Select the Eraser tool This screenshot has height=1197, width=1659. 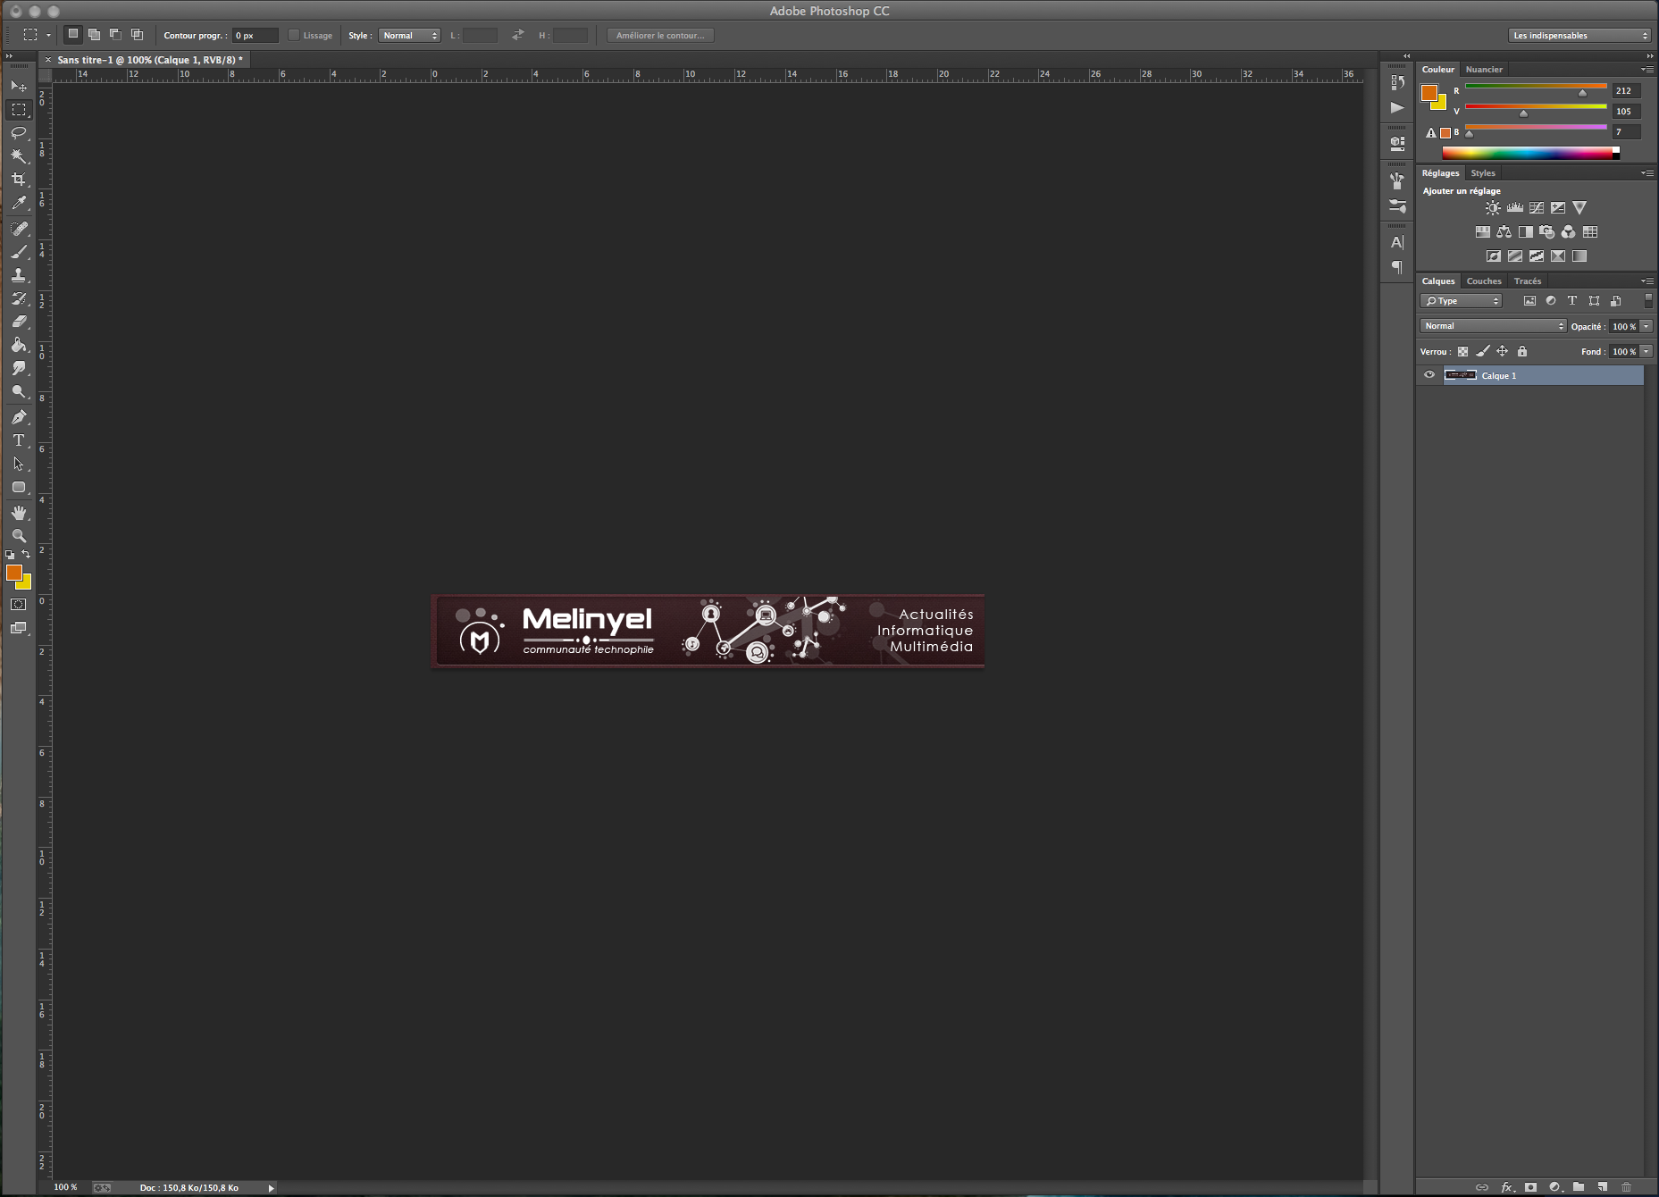(x=19, y=322)
